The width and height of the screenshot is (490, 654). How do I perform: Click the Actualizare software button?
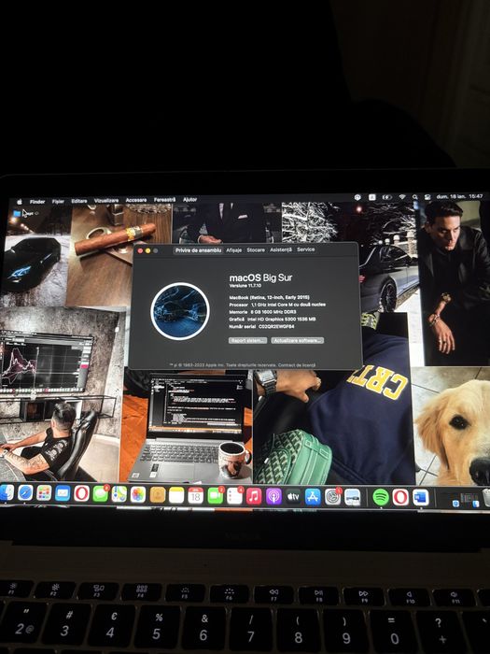[x=298, y=340]
